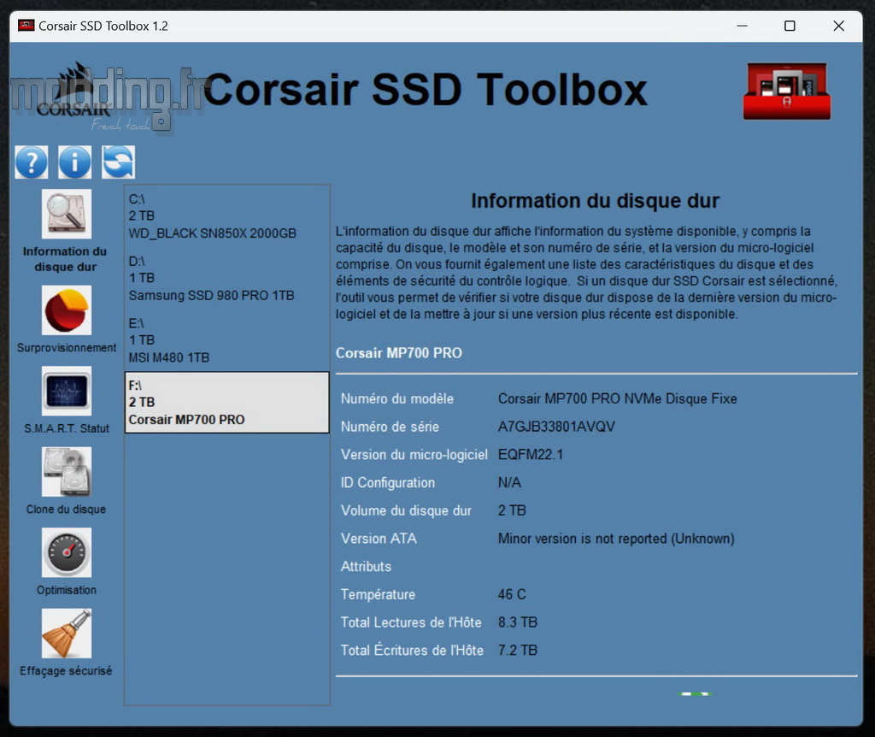
Task: Click the blue Info icon
Action: [75, 162]
